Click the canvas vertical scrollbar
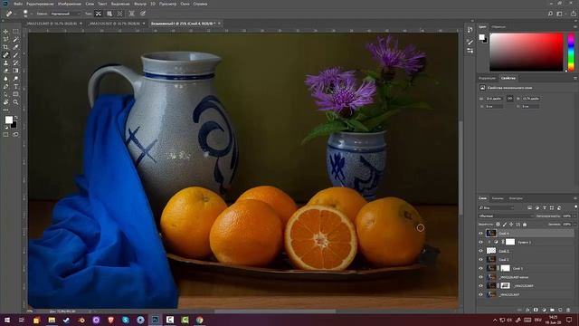 (460, 168)
